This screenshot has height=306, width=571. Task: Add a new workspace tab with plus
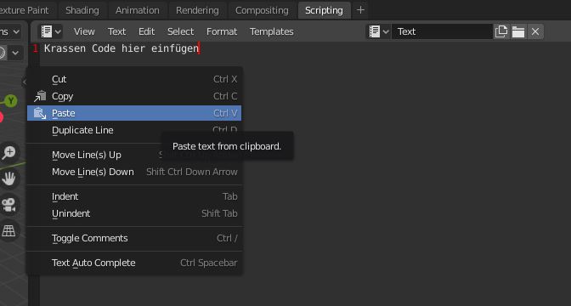[x=360, y=10]
